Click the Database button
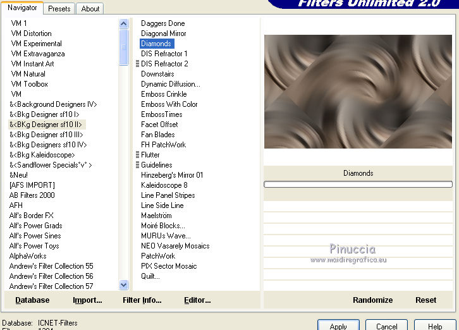Screen dimensions: 459x330 click(x=32, y=300)
